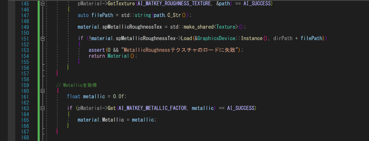
Task: Click AI_MATKEY_ROUGHNESS_TEXTURE in the code
Action: [174, 4]
